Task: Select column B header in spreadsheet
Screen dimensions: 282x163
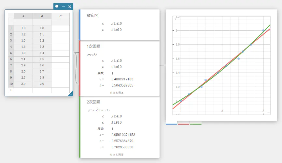Action: [x=42, y=16]
